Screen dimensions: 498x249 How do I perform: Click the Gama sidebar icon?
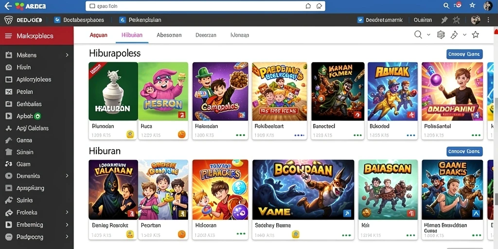tap(9, 140)
